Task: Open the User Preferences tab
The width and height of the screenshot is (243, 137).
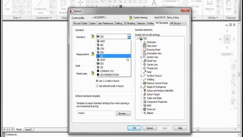Action: (105, 23)
